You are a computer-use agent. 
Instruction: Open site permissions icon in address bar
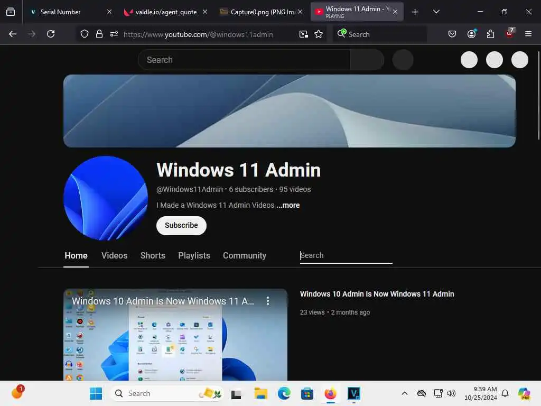tap(114, 34)
